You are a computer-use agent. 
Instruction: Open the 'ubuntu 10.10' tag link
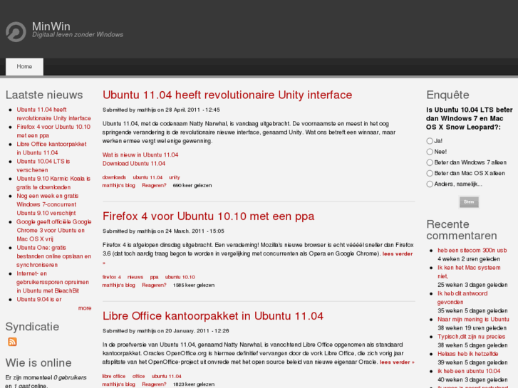[x=180, y=277]
